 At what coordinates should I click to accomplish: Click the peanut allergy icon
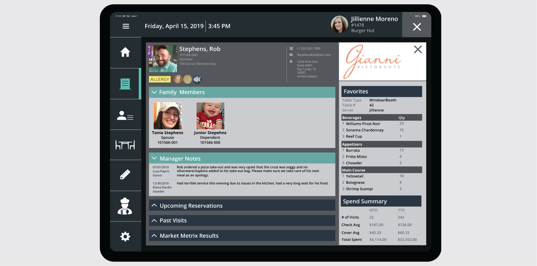pos(178,79)
